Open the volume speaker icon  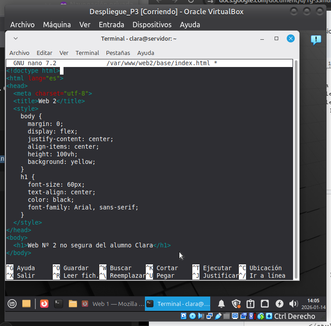tap(293, 304)
